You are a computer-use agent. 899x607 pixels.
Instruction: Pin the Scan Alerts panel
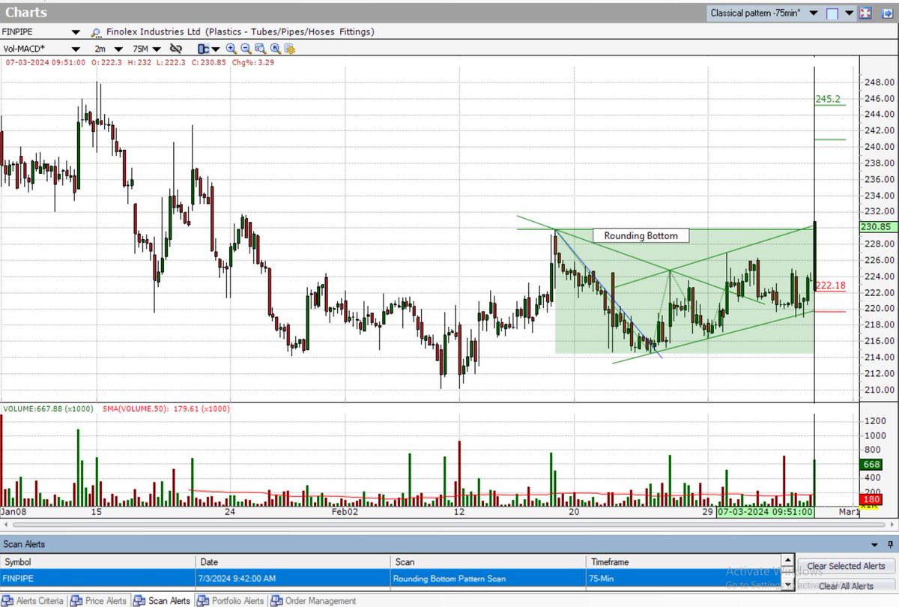[889, 546]
